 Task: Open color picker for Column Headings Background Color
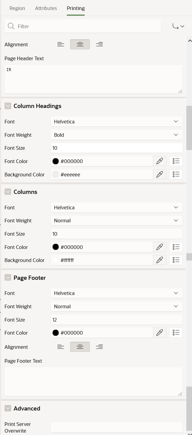point(160,175)
